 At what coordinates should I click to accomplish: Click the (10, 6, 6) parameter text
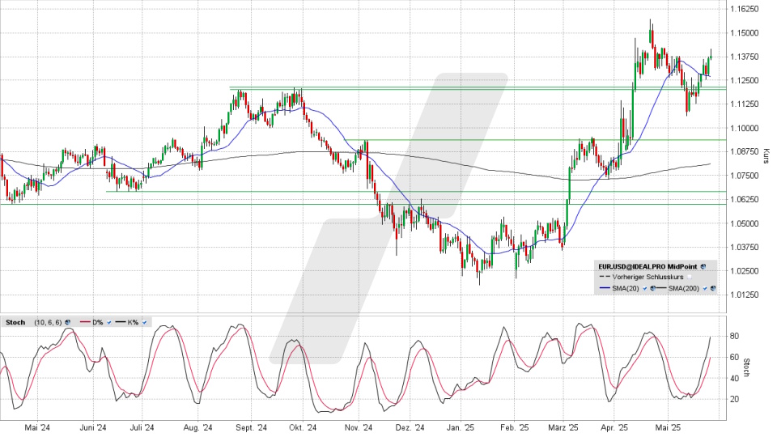48,322
